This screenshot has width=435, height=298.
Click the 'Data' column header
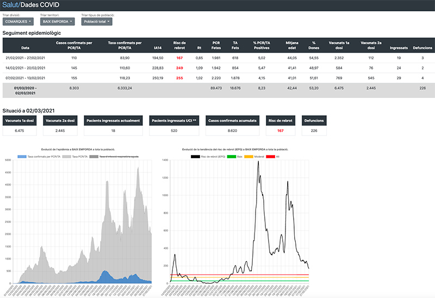click(x=25, y=48)
